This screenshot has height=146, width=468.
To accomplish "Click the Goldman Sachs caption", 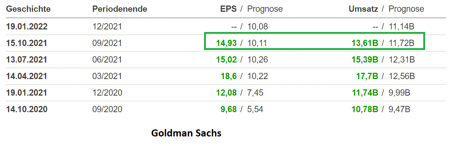I will click(186, 133).
